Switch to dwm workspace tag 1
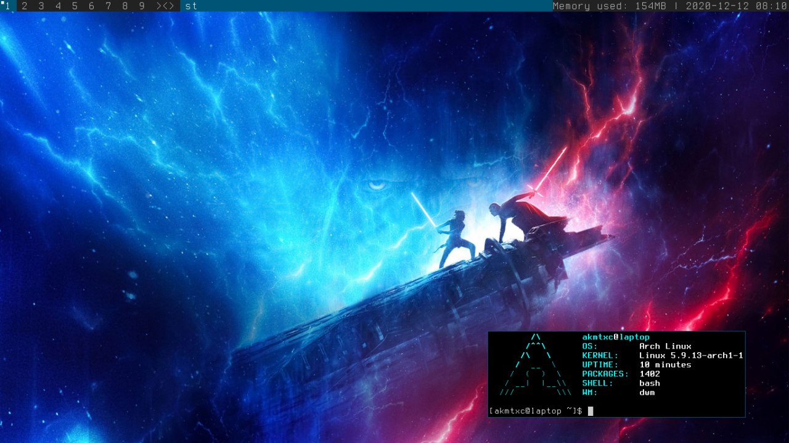The height and width of the screenshot is (443, 789). pos(7,6)
